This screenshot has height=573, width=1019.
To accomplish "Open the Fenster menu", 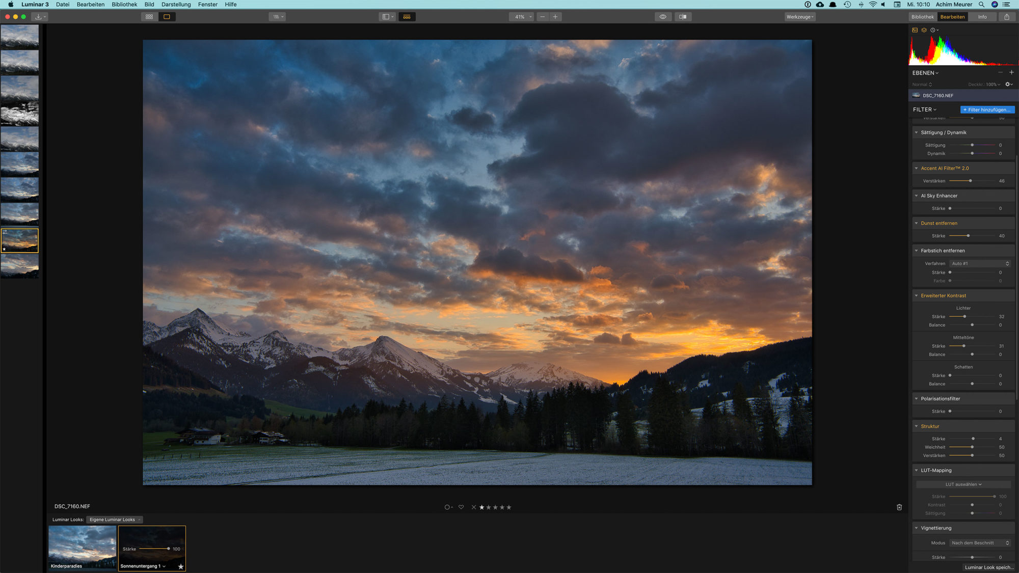I will 207,4.
